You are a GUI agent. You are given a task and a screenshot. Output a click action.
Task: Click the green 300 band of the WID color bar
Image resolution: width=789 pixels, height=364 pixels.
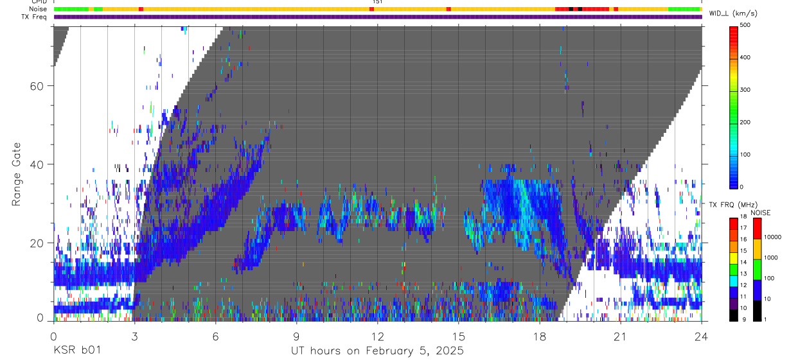[734, 90]
